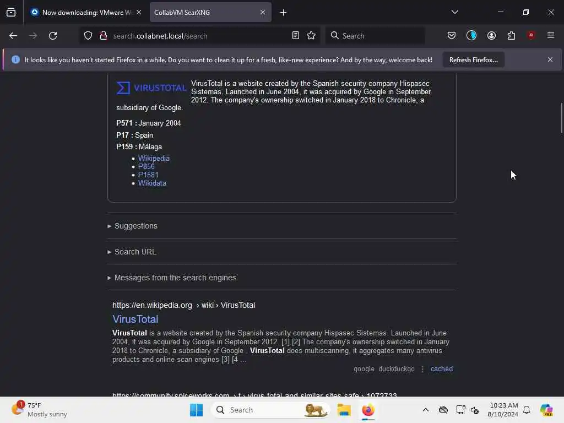Open weather widget on taskbar
The width and height of the screenshot is (564, 423).
click(39, 410)
